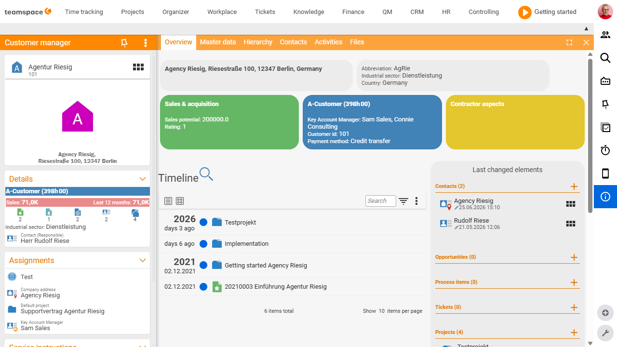Open the mobile device icon in sidebar
Viewport: 617px width, 347px height.
point(605,173)
